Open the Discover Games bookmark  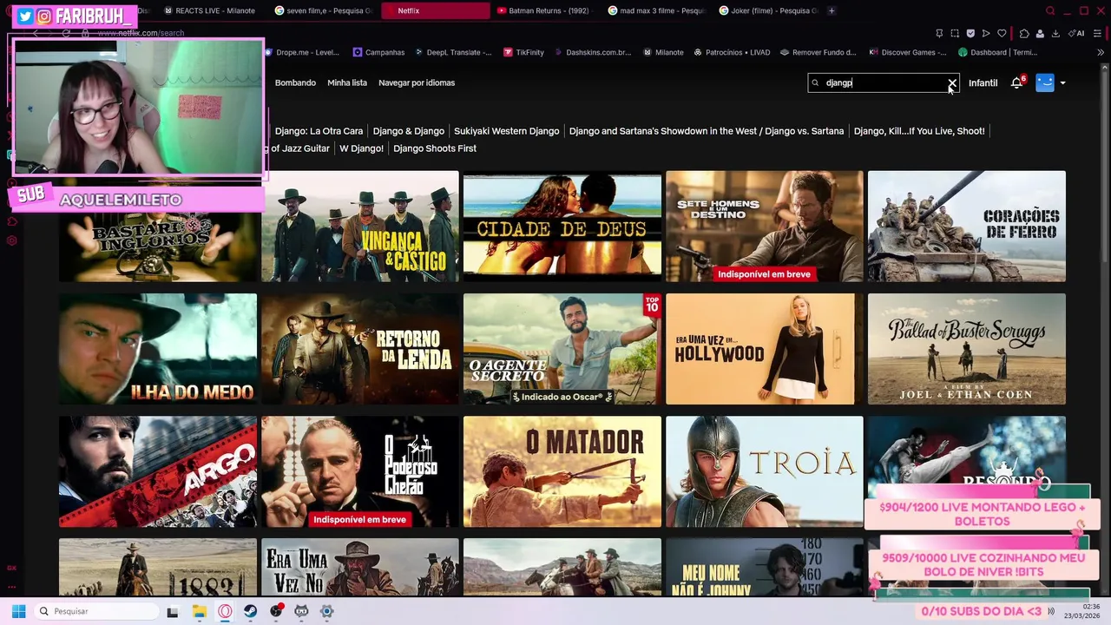click(907, 52)
